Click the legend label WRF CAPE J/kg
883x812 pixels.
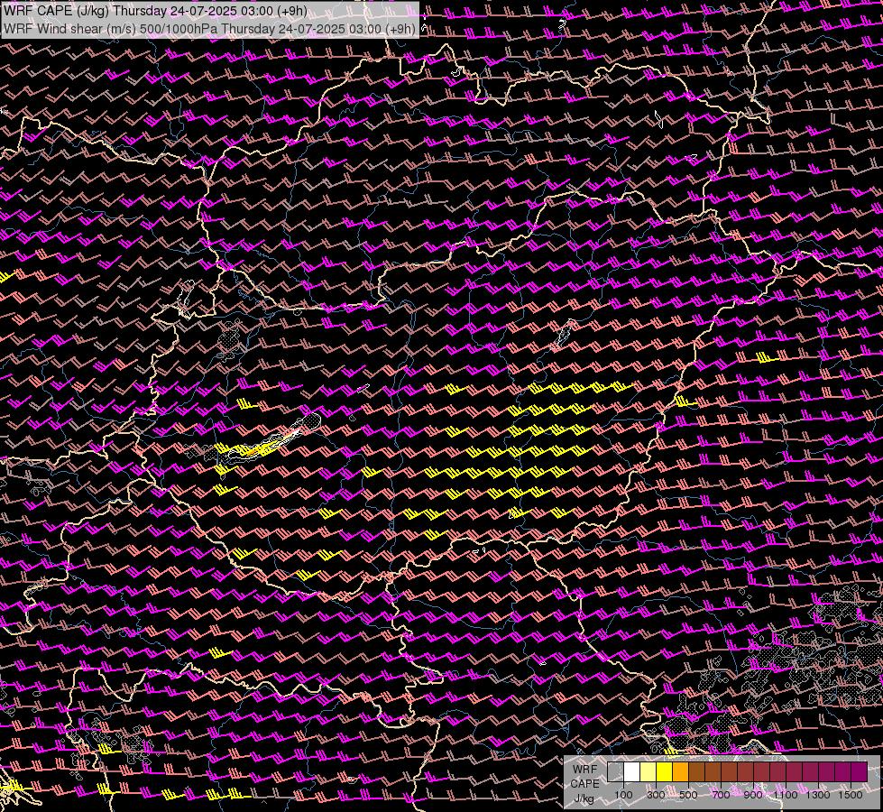pos(584,784)
